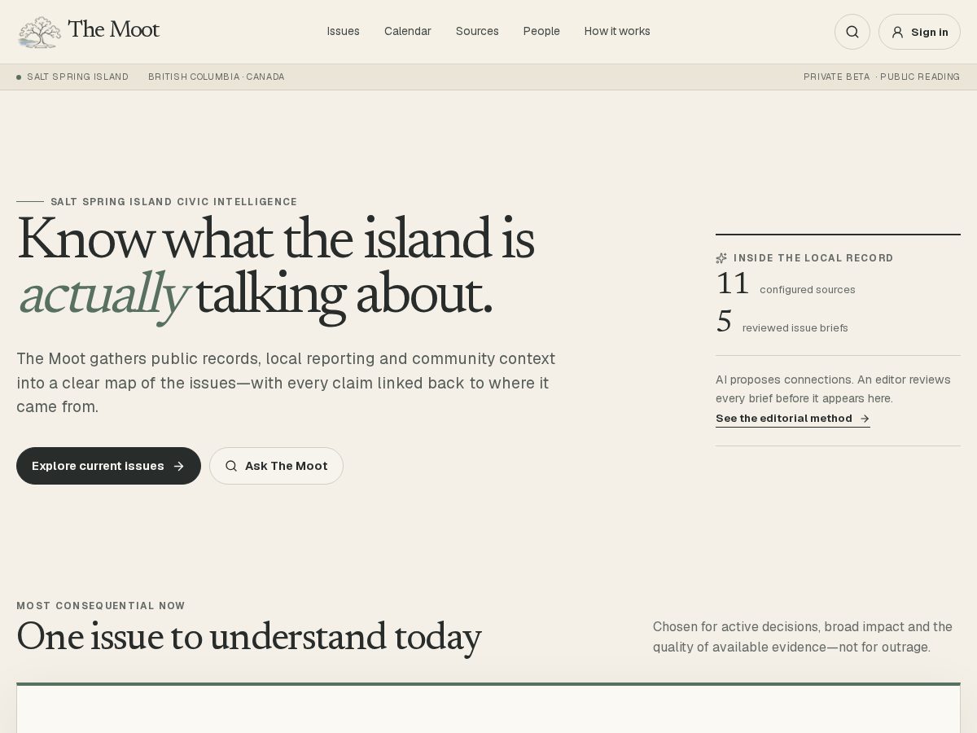Click the sparkle icon beside Inside the Local Record
This screenshot has width=977, height=733.
tap(721, 258)
